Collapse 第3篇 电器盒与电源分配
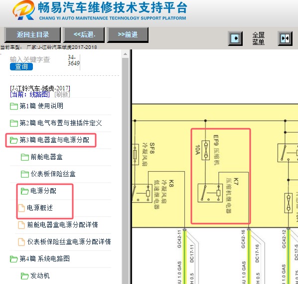298x284 pixels. click(54, 140)
